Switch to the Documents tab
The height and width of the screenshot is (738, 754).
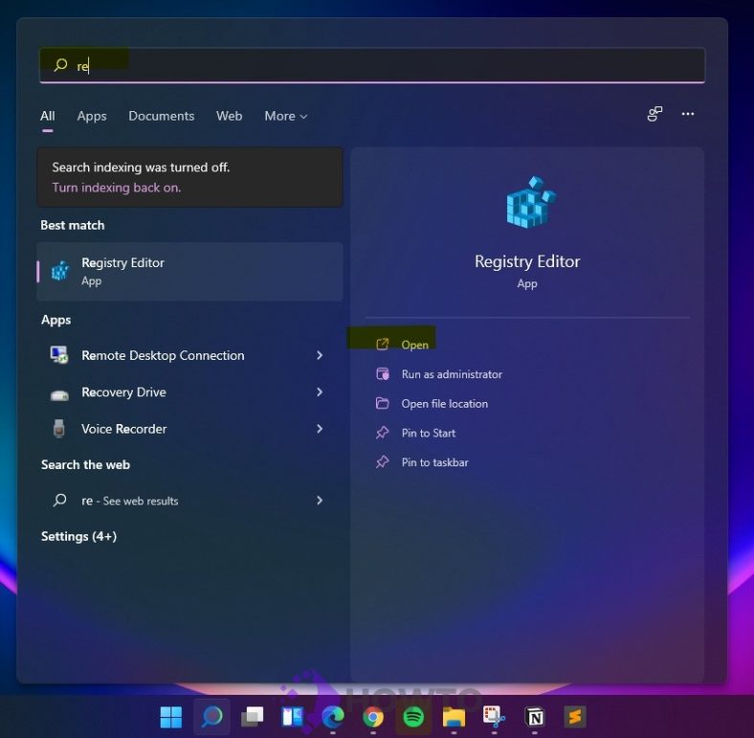161,116
